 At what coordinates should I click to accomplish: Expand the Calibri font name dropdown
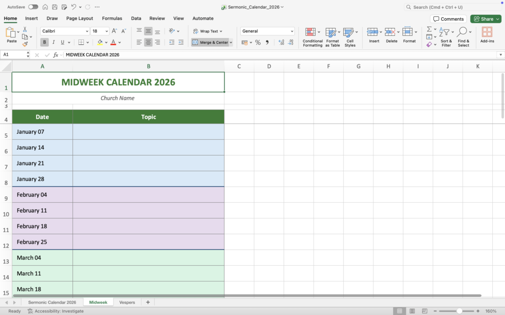click(x=86, y=31)
